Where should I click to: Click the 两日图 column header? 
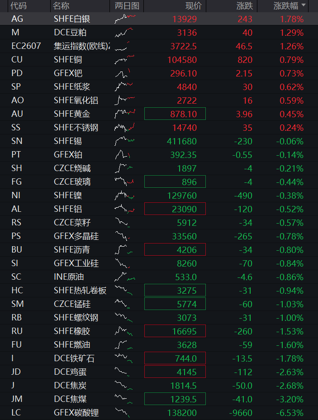tap(127, 5)
